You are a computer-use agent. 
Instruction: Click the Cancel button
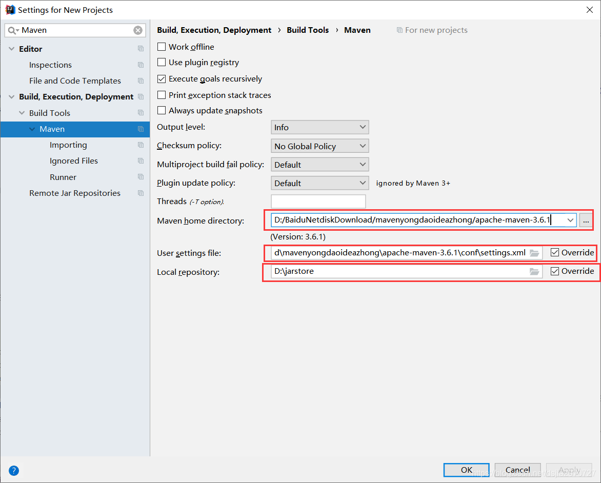point(517,470)
